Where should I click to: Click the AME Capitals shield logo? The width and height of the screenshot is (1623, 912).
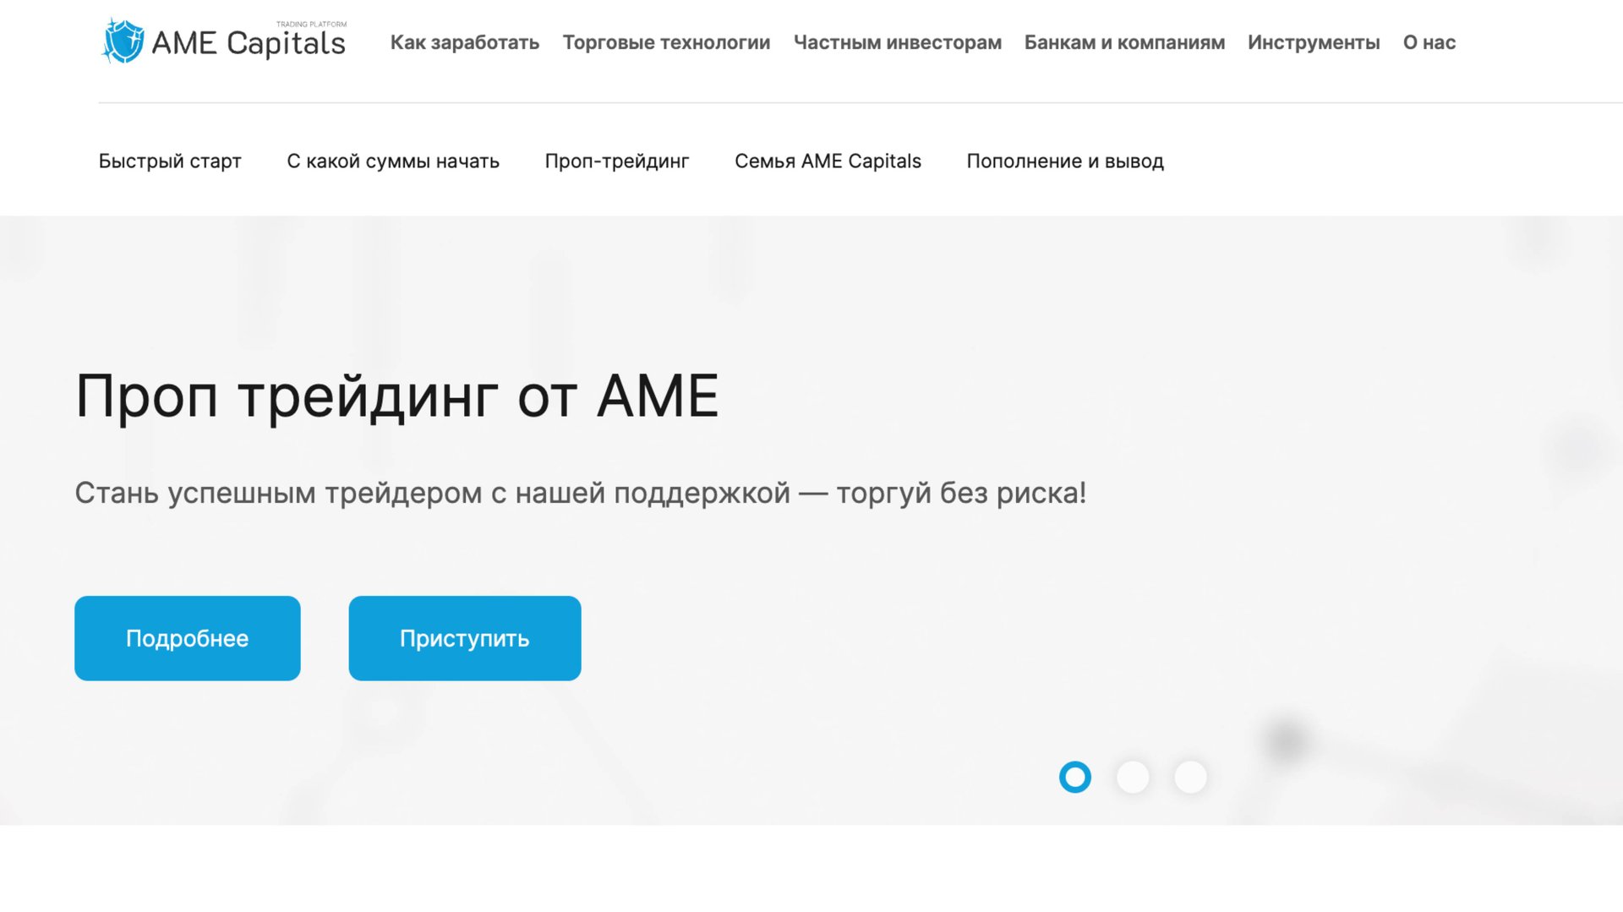coord(123,41)
